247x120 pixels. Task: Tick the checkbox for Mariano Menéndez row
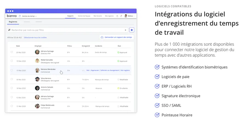[12, 70]
